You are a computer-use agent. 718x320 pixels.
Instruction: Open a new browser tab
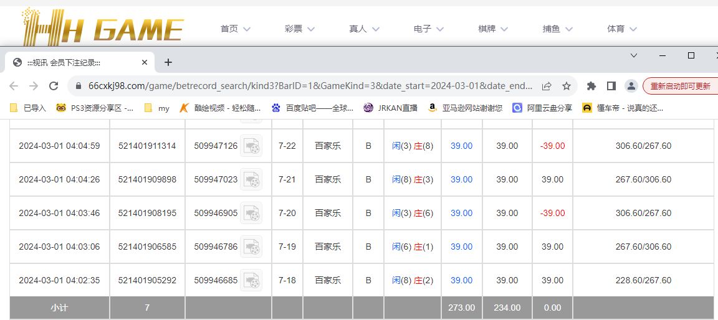point(168,62)
